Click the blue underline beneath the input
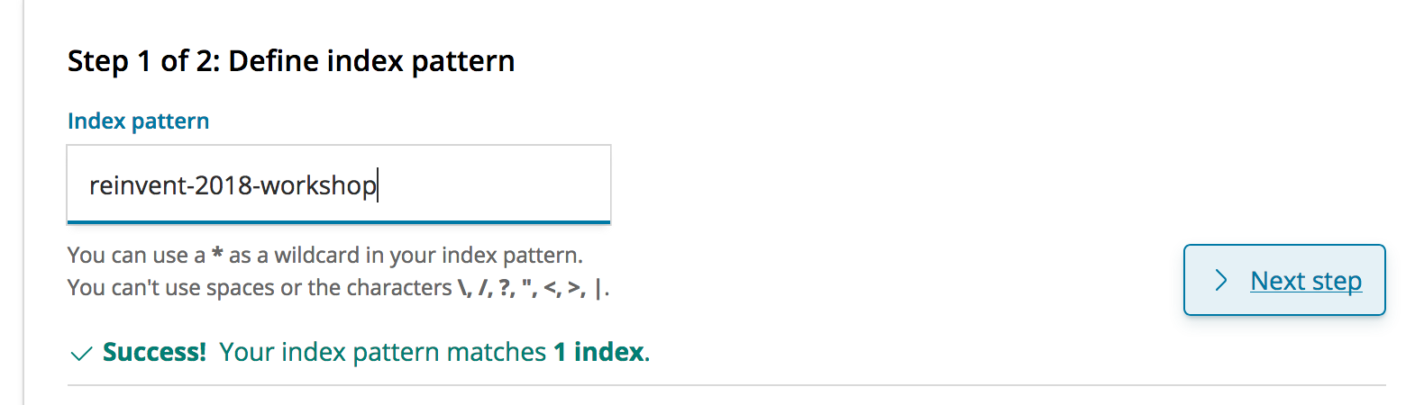This screenshot has height=405, width=1415. click(x=339, y=221)
